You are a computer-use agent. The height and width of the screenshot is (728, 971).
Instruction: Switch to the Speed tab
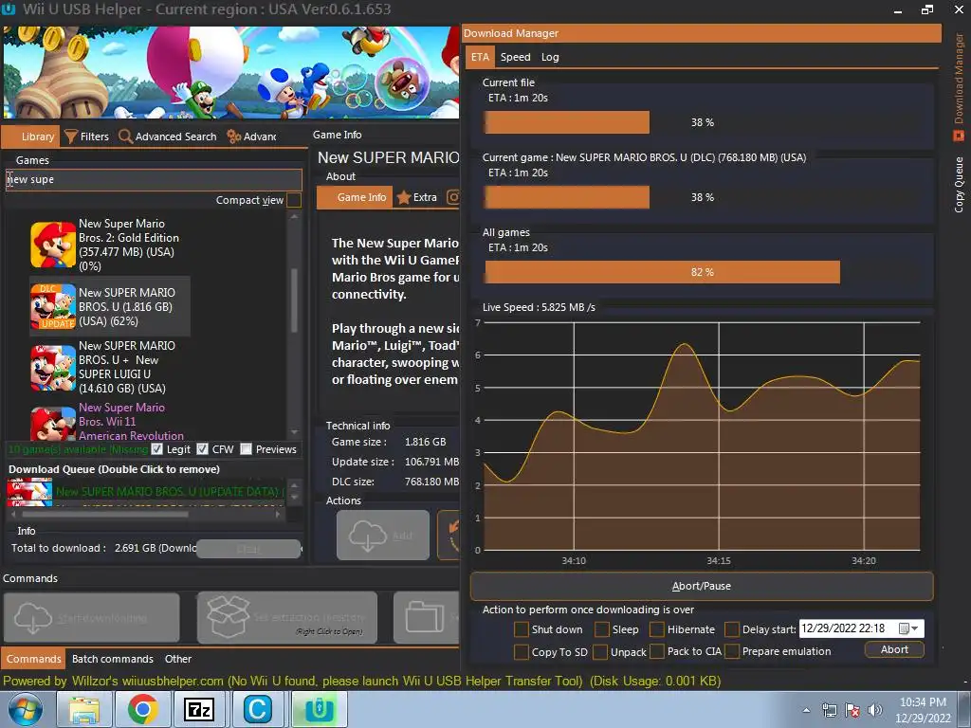pos(515,57)
